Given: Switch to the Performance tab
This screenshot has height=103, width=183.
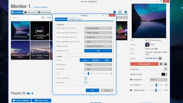Looking at the screenshot, I should pos(61,19).
